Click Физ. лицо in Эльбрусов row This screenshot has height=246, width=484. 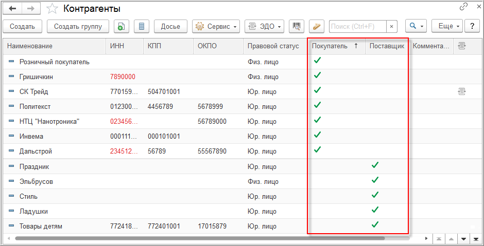tap(263, 181)
